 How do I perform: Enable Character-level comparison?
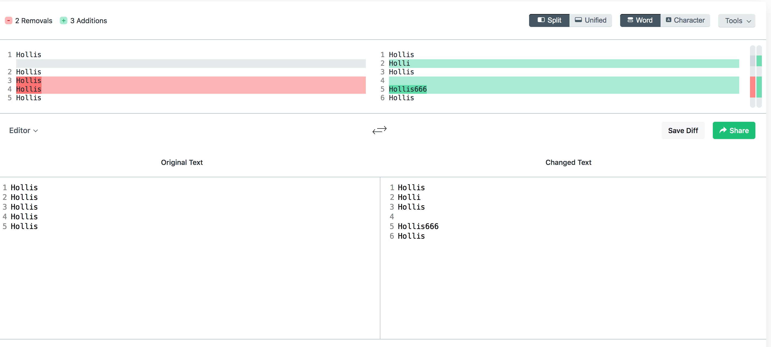coord(685,20)
